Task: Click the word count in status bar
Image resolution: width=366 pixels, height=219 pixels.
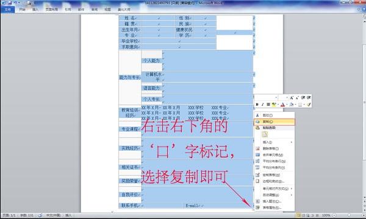Action: tap(27, 215)
